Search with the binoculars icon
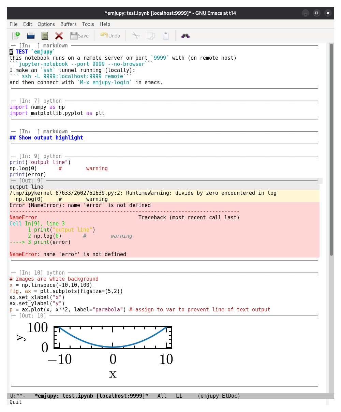Viewport: 341px width, 412px height. point(186,35)
